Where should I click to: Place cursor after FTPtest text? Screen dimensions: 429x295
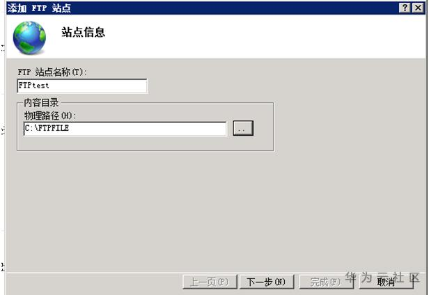[50, 86]
